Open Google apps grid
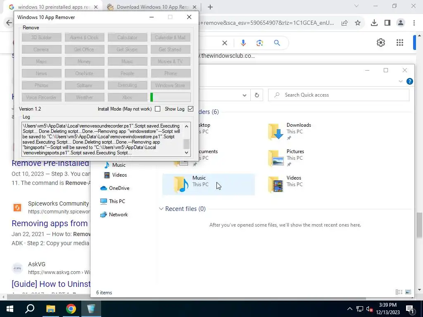Image resolution: width=423 pixels, height=317 pixels. (400, 43)
